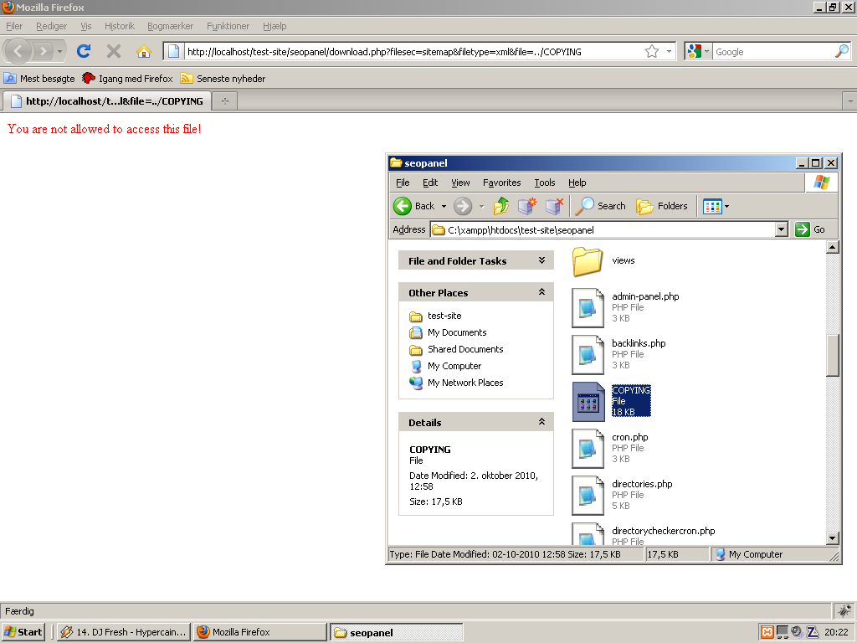Click the XAMPP tray icon in system tray
Image resolution: width=857 pixels, height=643 pixels.
point(767,632)
